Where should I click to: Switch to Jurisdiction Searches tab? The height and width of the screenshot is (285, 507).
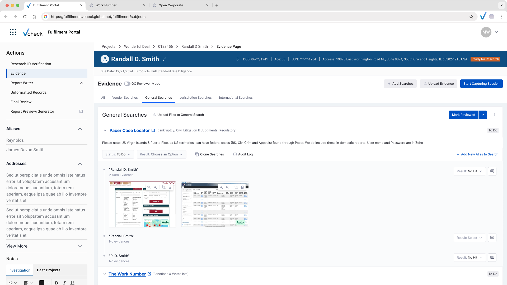(x=195, y=98)
